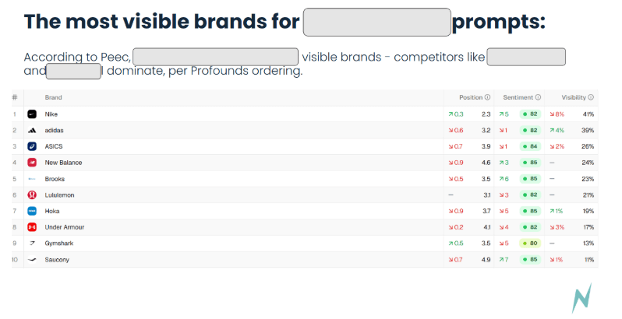The width and height of the screenshot is (622, 319).
Task: Click the Visibility column header
Action: pyautogui.click(x=574, y=97)
